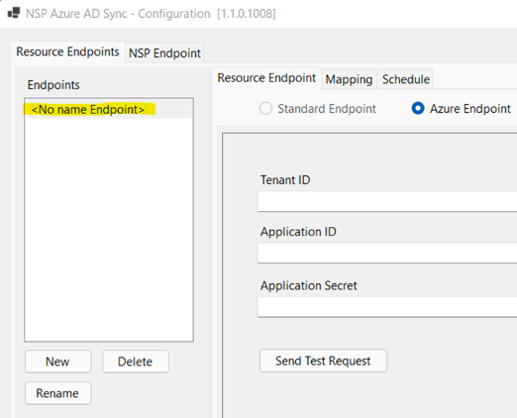Screen dimensions: 517x418
Task: Focus the Application ID text box
Action: pyautogui.click(x=387, y=253)
